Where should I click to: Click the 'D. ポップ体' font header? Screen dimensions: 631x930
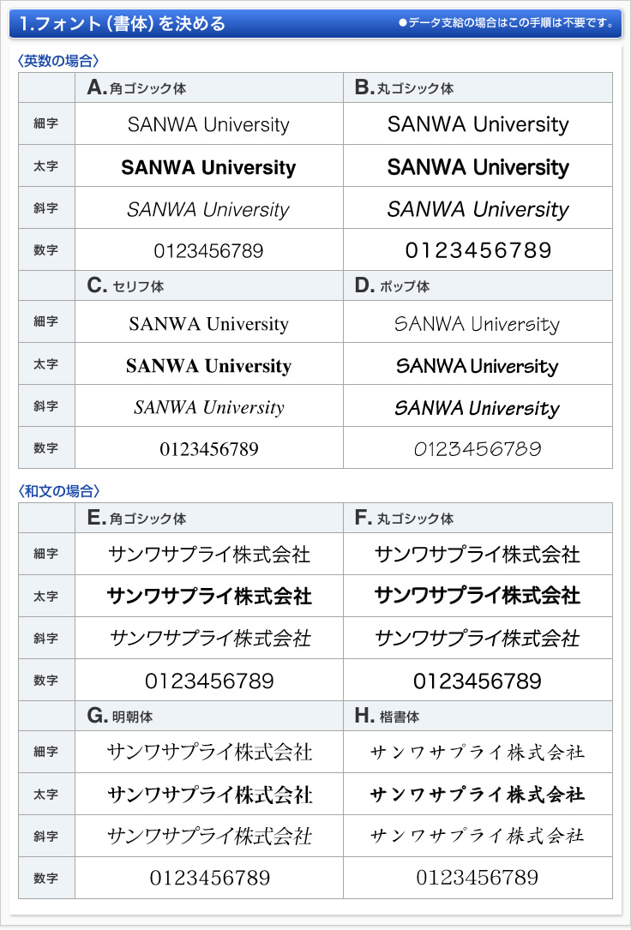pos(392,286)
